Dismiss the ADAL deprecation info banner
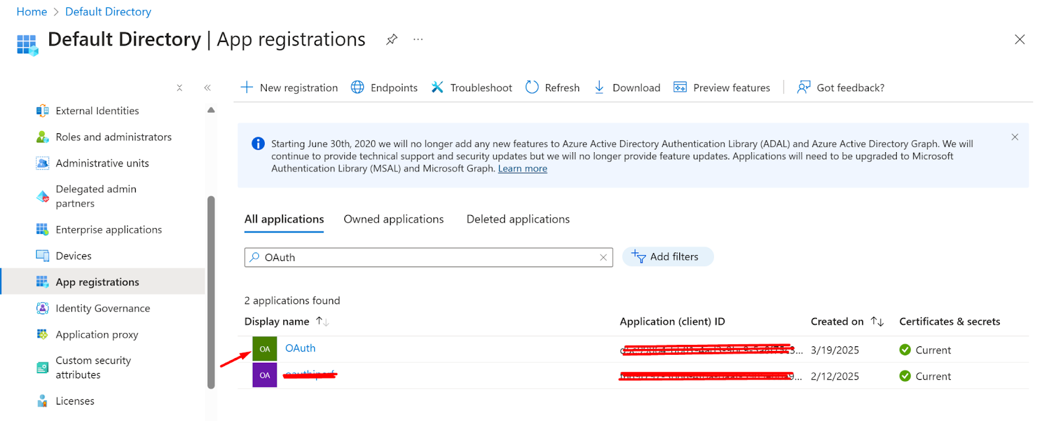The image size is (1049, 421). coord(1015,137)
